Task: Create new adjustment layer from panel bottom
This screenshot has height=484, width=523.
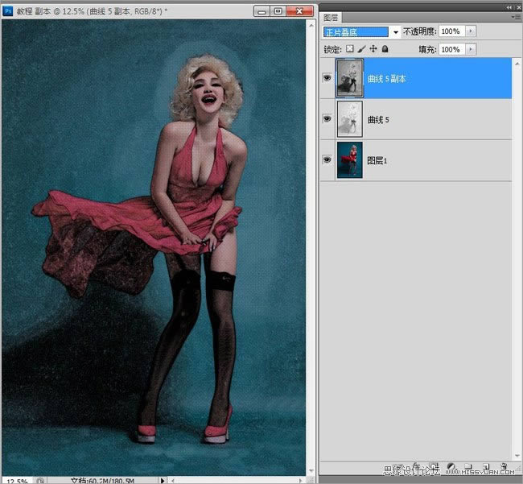Action: click(x=451, y=466)
